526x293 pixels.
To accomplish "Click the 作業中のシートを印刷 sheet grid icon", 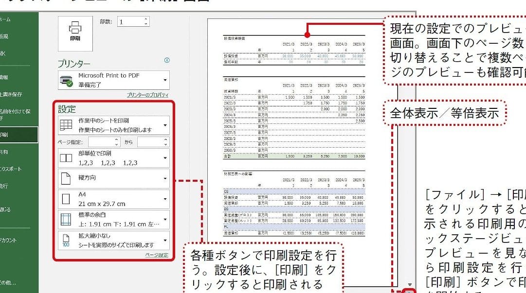I will (66, 125).
